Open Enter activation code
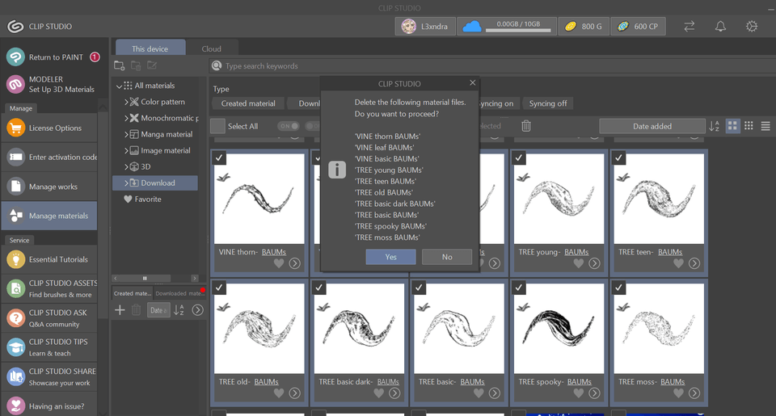Image resolution: width=776 pixels, height=416 pixels. click(x=49, y=158)
